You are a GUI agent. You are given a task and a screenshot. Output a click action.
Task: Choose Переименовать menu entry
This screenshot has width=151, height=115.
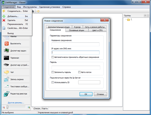coord(17,24)
